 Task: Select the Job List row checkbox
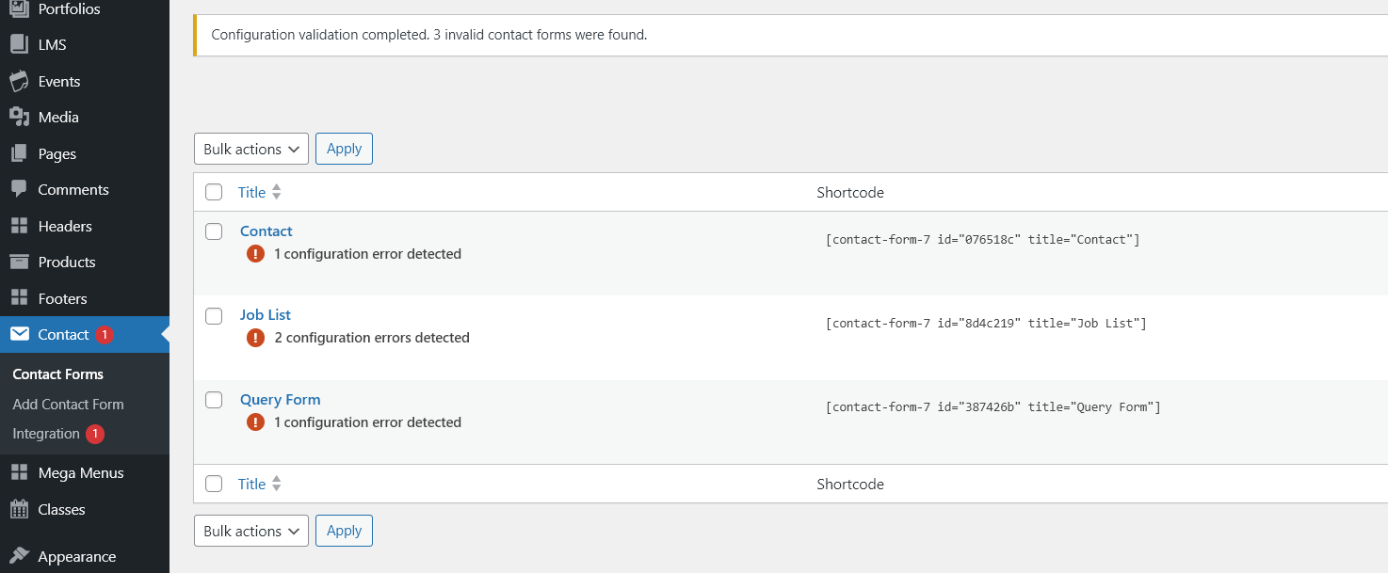(214, 315)
